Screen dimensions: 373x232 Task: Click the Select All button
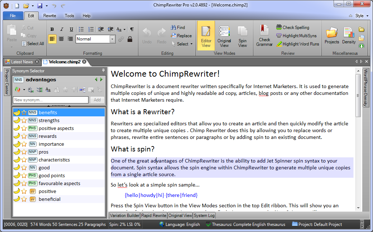(32, 44)
